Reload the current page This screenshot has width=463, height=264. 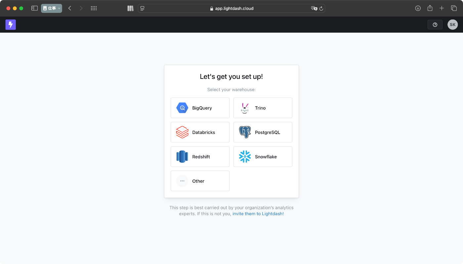(321, 9)
